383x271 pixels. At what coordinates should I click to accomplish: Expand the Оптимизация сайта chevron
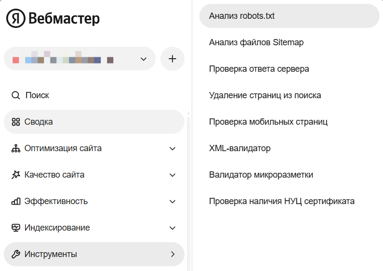(x=172, y=149)
